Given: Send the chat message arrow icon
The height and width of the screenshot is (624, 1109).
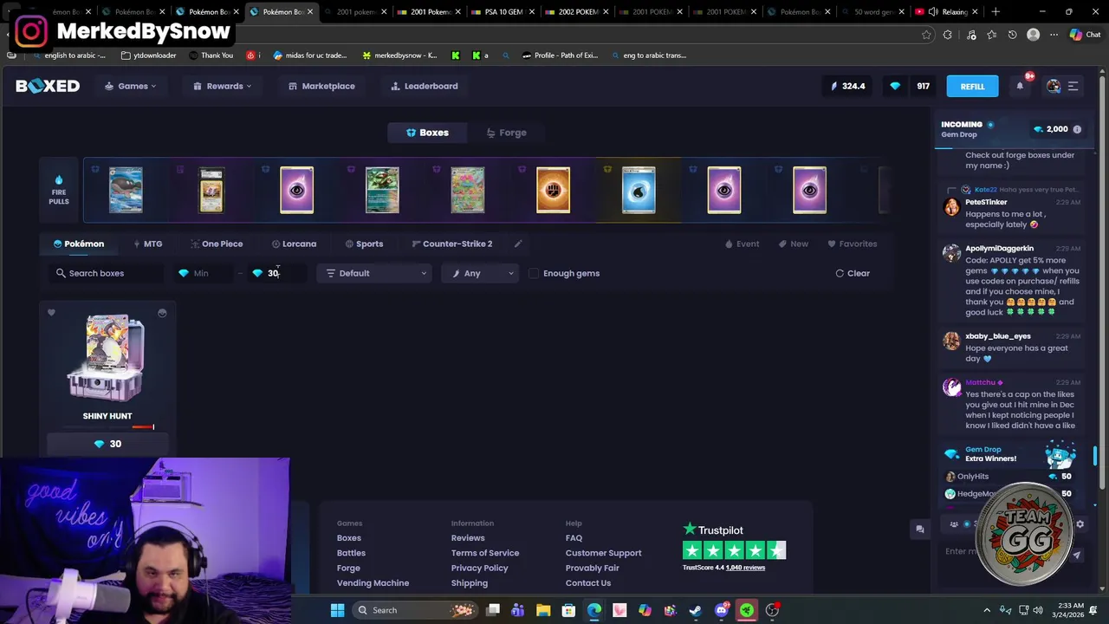Looking at the screenshot, I should (1077, 556).
